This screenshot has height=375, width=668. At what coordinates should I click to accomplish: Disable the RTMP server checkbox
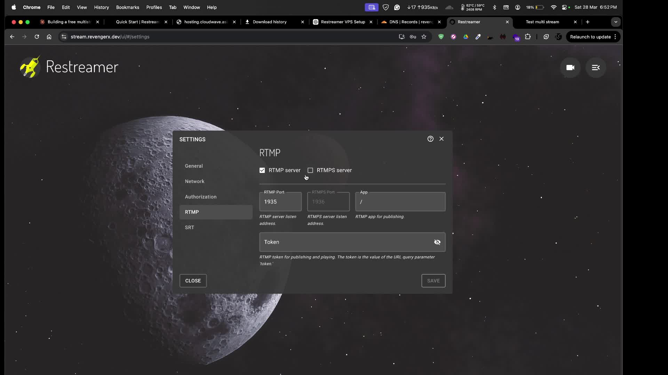click(262, 170)
